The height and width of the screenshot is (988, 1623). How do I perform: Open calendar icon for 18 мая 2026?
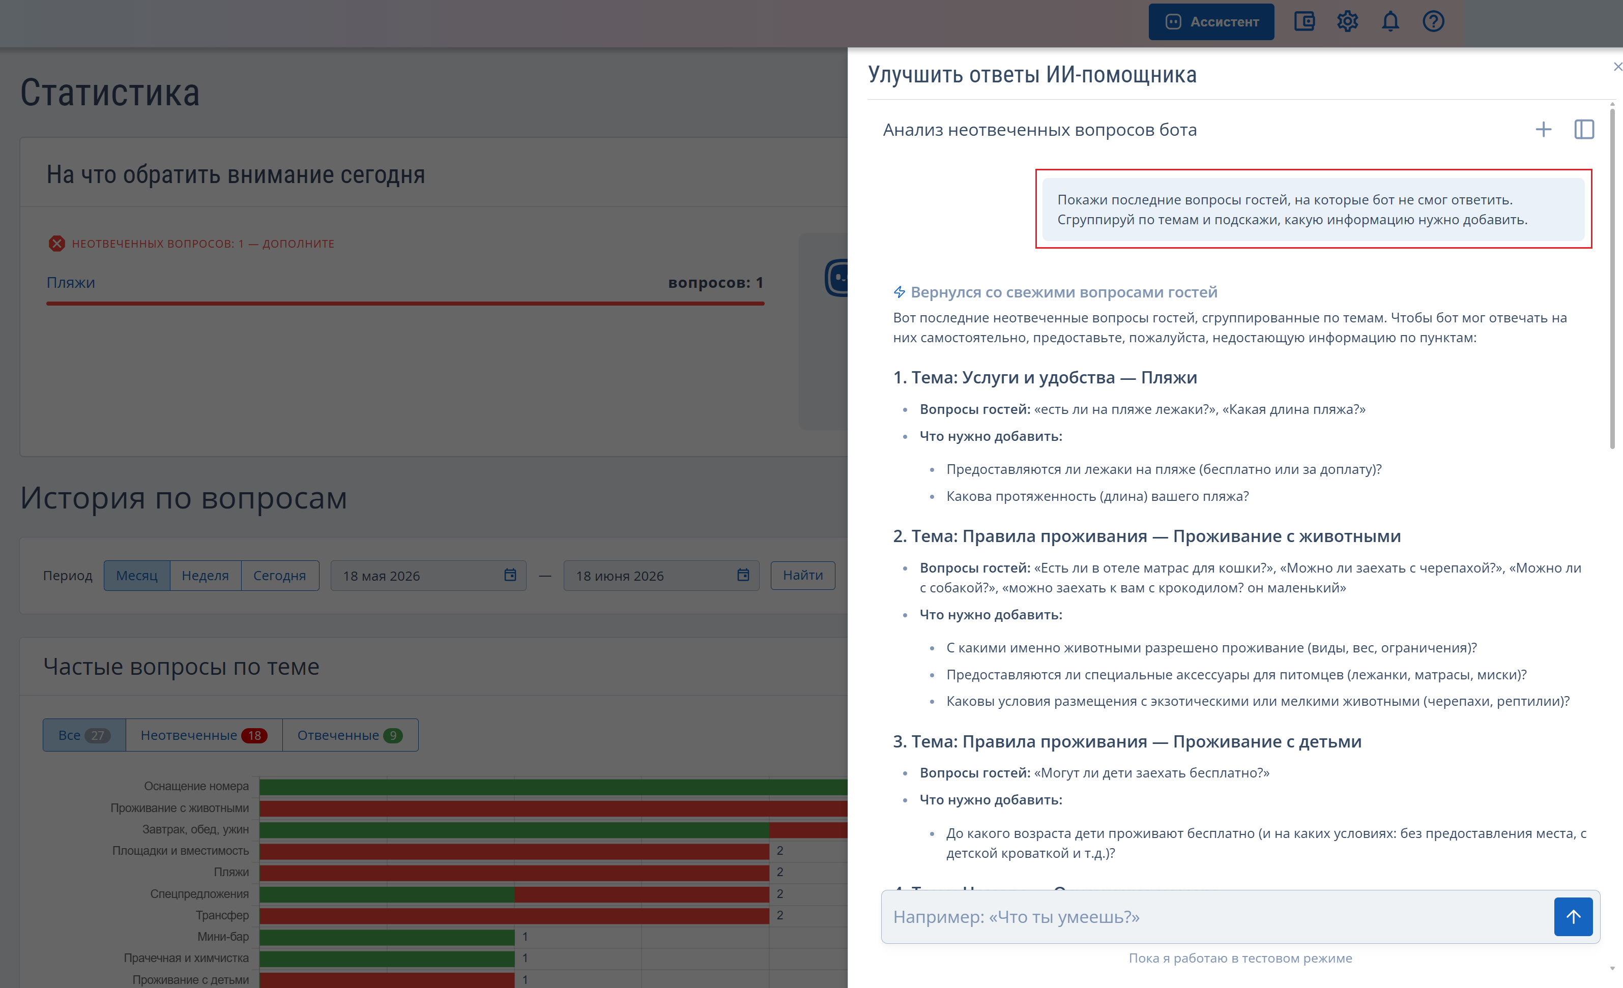click(x=510, y=575)
